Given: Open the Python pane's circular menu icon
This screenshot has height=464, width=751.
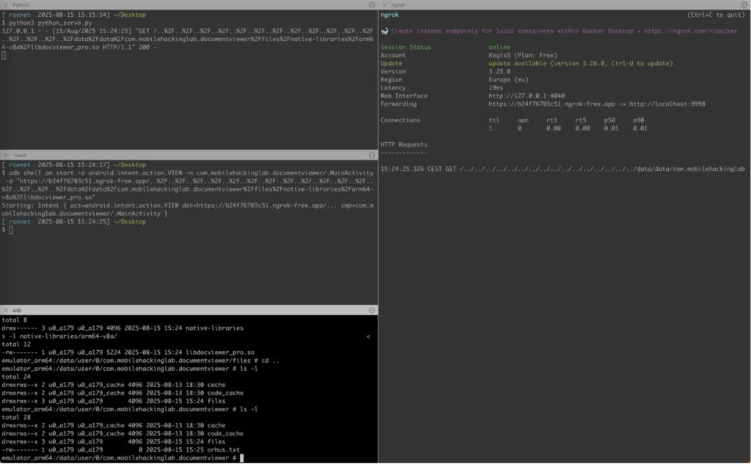Looking at the screenshot, I should pos(371,4).
